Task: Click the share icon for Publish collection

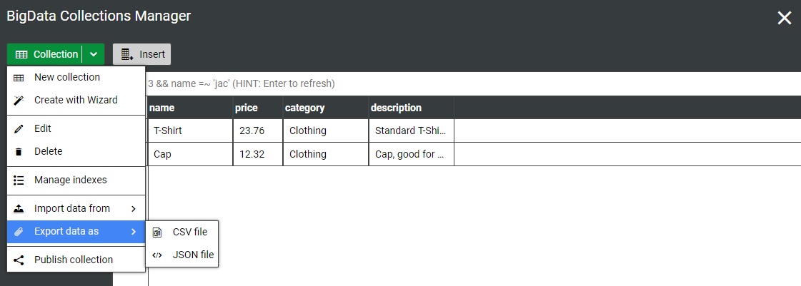Action: (x=19, y=260)
